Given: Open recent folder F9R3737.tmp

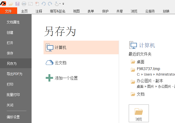Looking at the screenshot, I should (148, 69).
